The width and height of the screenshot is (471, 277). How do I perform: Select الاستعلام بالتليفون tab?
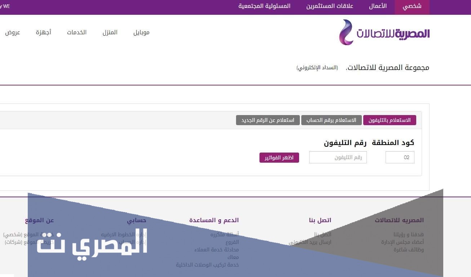(390, 120)
